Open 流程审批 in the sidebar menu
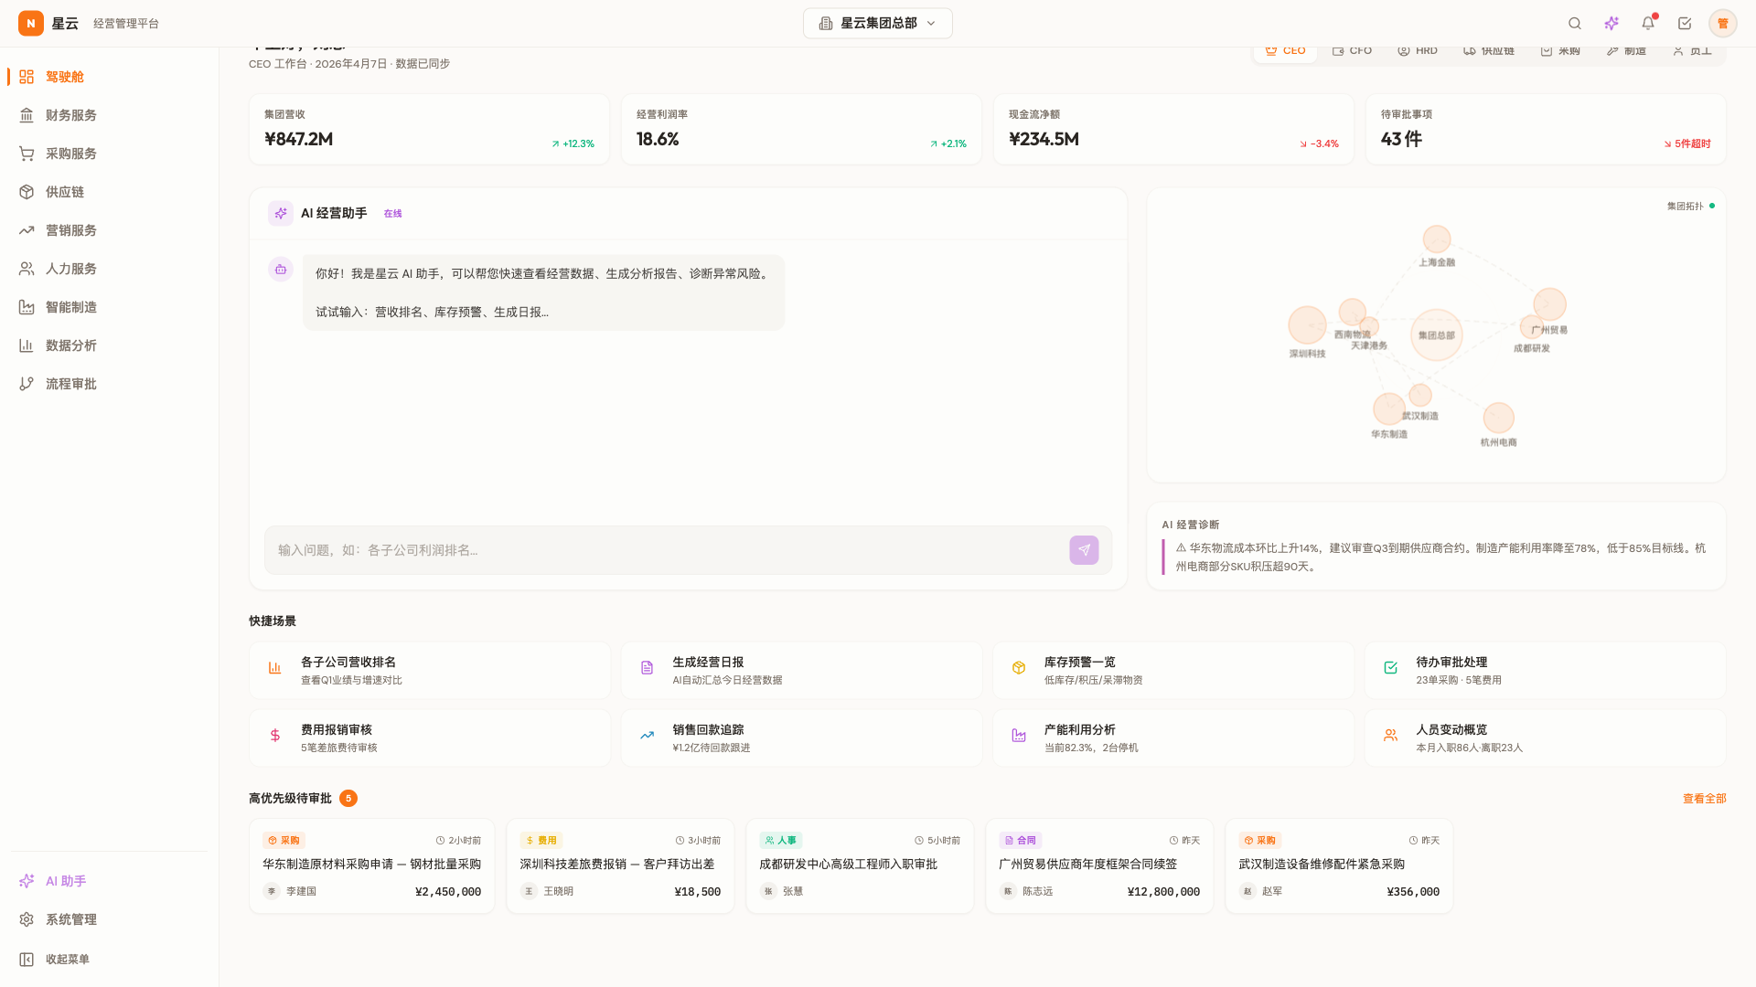The image size is (1756, 987). point(70,384)
